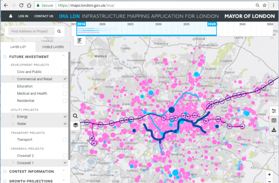Reload the current page
This screenshot has width=279, height=183.
point(21,5)
